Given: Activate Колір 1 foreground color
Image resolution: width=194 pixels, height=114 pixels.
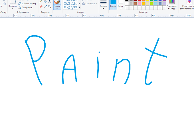Looking at the screenshot, I should click(113, 5).
